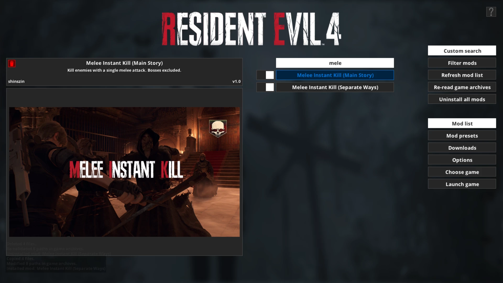
Task: Click the mod title in the details panel
Action: coord(124,63)
